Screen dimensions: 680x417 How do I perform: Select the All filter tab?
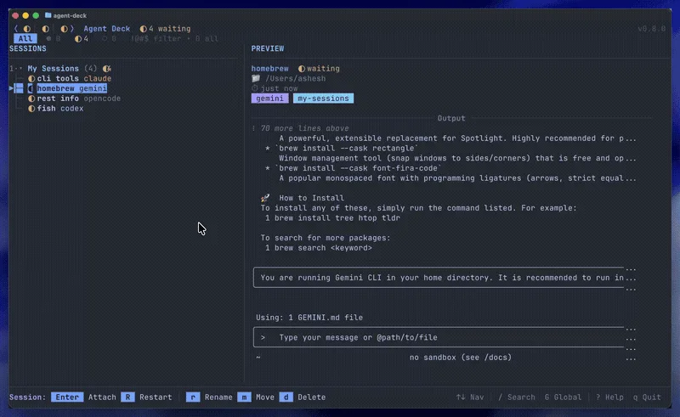point(25,38)
